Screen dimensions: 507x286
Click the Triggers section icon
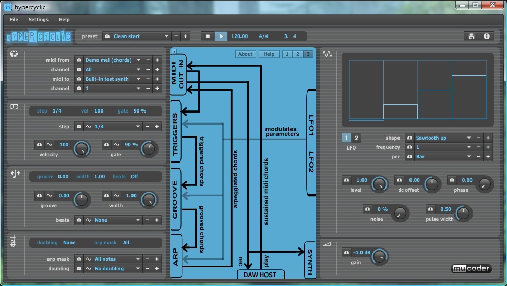pos(15,106)
